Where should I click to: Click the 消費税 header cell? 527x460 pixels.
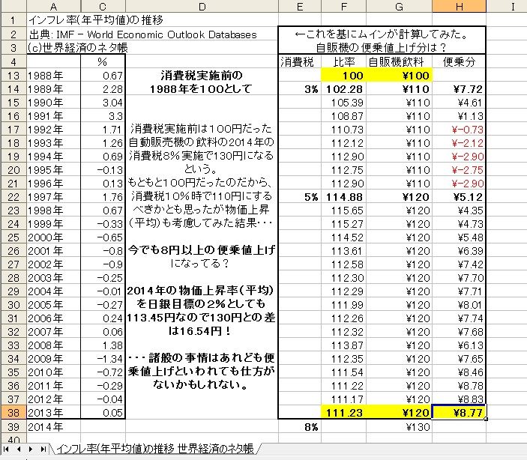pos(300,62)
